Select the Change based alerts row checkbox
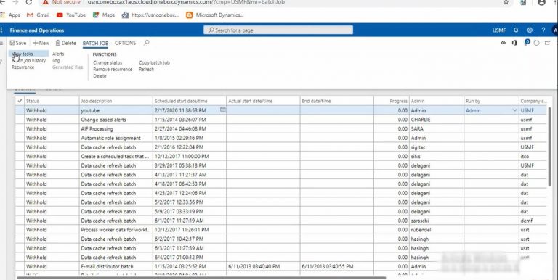 20,120
